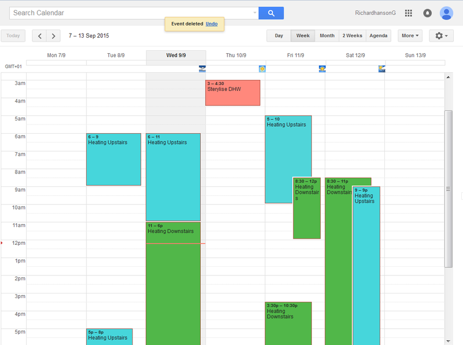Screen dimensions: 463x345
Task: Open Wednesday 11–6p Heating Downstairs event
Action: (x=173, y=284)
